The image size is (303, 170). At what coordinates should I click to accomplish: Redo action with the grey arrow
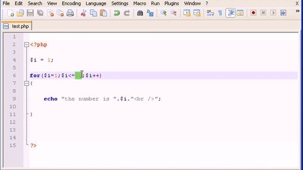pyautogui.click(x=127, y=13)
